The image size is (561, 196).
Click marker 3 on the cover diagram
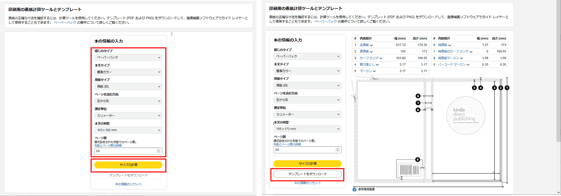click(x=494, y=88)
